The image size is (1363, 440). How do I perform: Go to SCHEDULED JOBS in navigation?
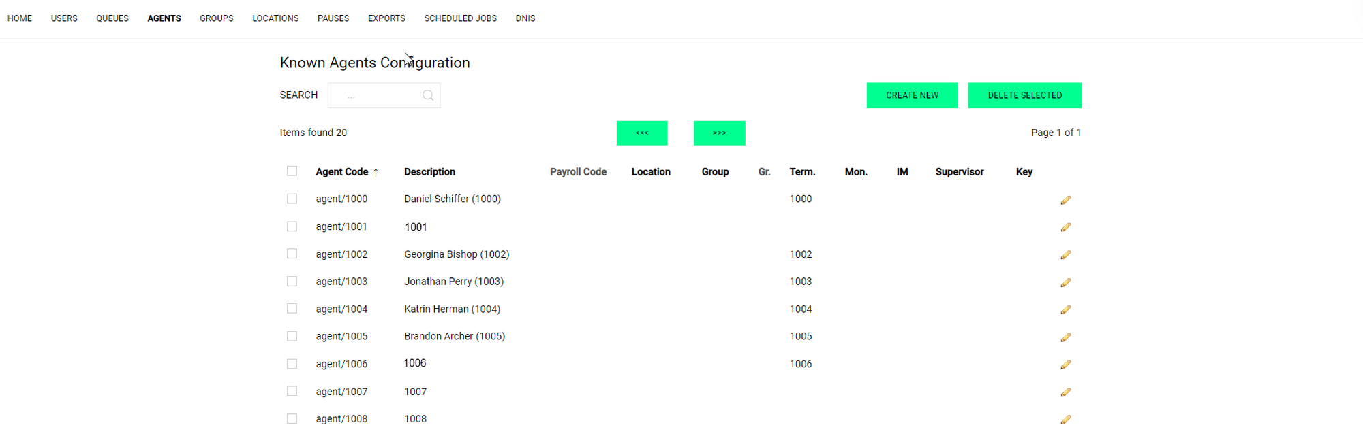pyautogui.click(x=460, y=18)
